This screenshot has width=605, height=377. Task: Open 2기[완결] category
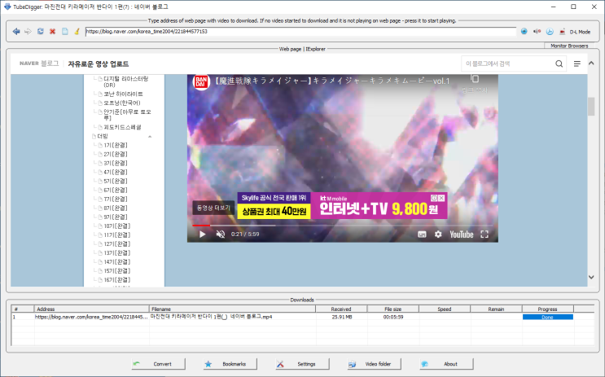116,154
